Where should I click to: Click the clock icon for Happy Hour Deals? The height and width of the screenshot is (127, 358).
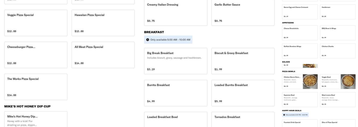284,115
